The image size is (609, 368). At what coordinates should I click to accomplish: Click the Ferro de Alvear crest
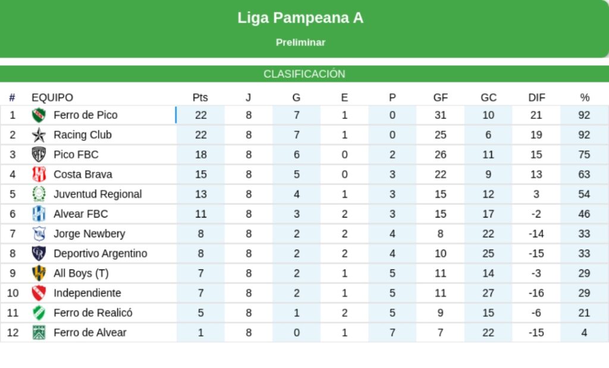[39, 333]
